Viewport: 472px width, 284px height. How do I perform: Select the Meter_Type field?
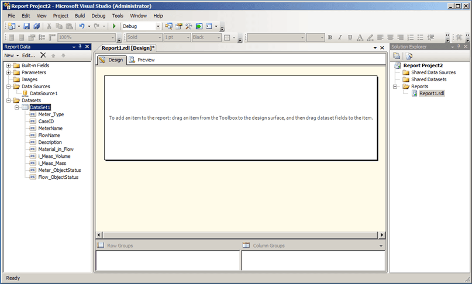[51, 115]
